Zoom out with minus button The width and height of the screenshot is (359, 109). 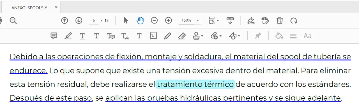(154, 20)
